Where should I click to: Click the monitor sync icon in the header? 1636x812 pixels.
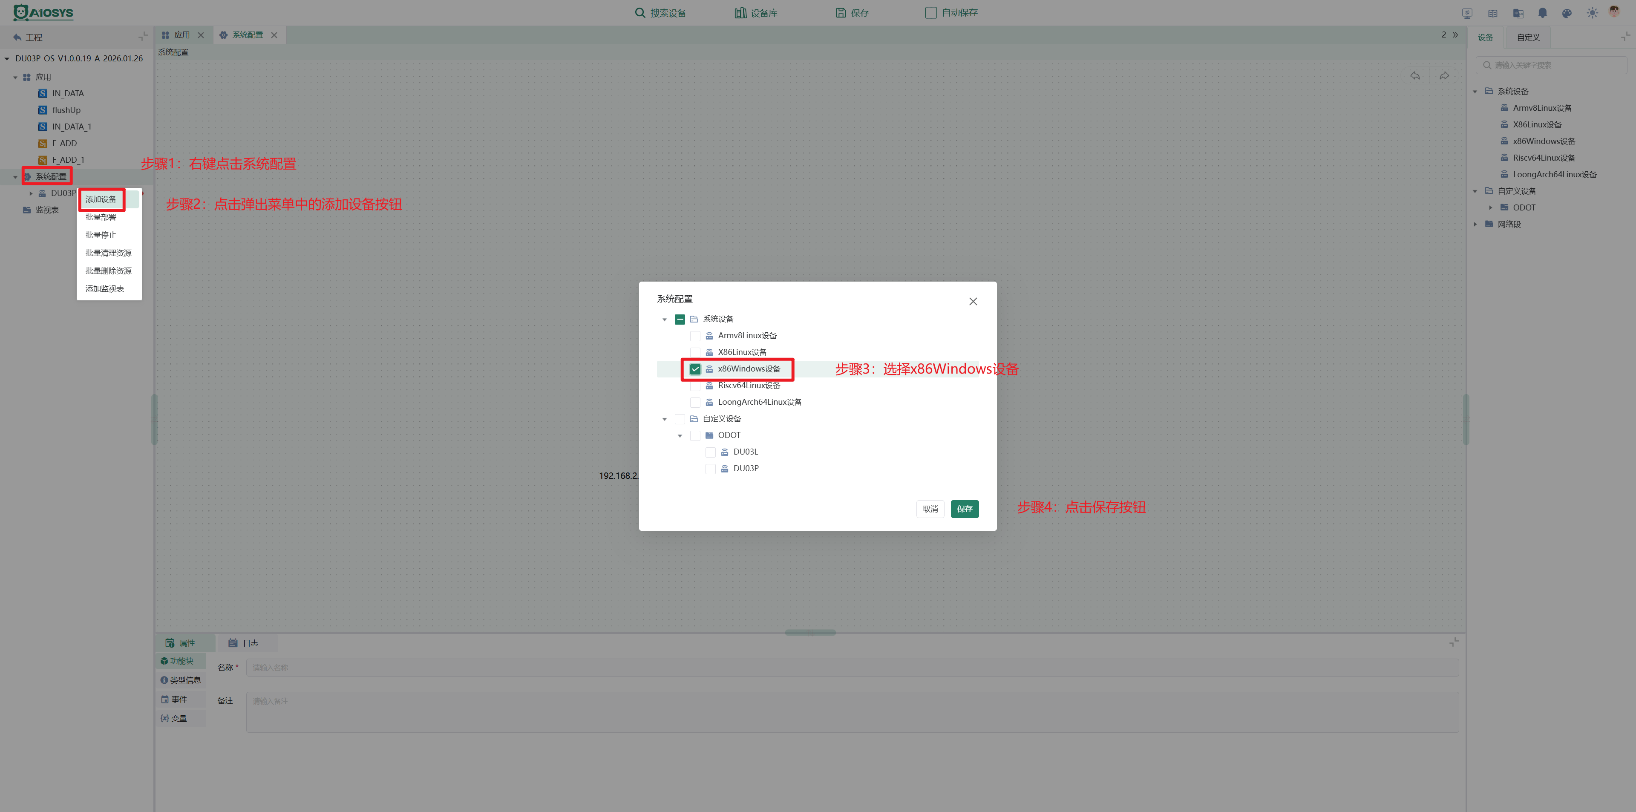click(1467, 13)
